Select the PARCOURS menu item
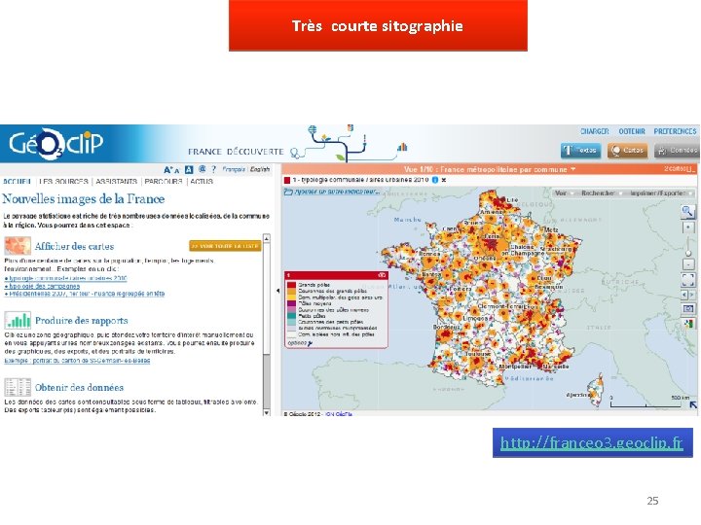701x525 pixels. point(164,181)
